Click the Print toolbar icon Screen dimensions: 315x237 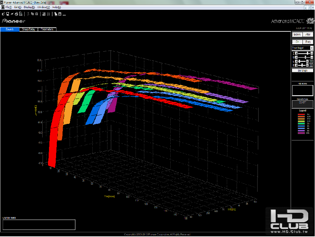pos(16,14)
